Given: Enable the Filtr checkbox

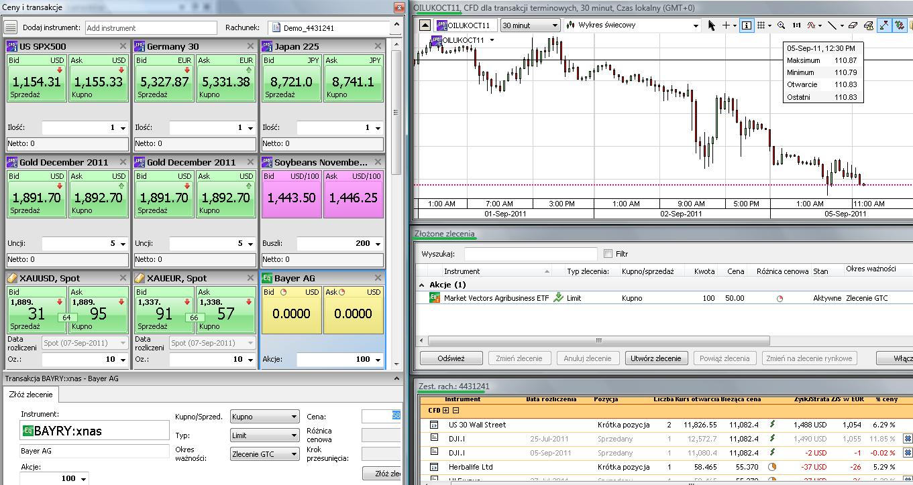Looking at the screenshot, I should [608, 254].
